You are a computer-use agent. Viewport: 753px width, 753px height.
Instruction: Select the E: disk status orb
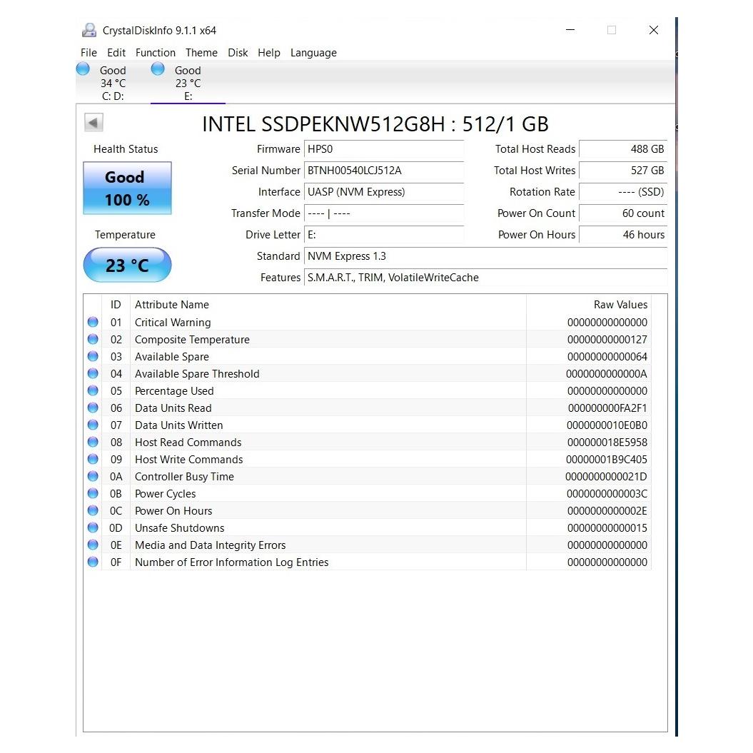pos(158,69)
